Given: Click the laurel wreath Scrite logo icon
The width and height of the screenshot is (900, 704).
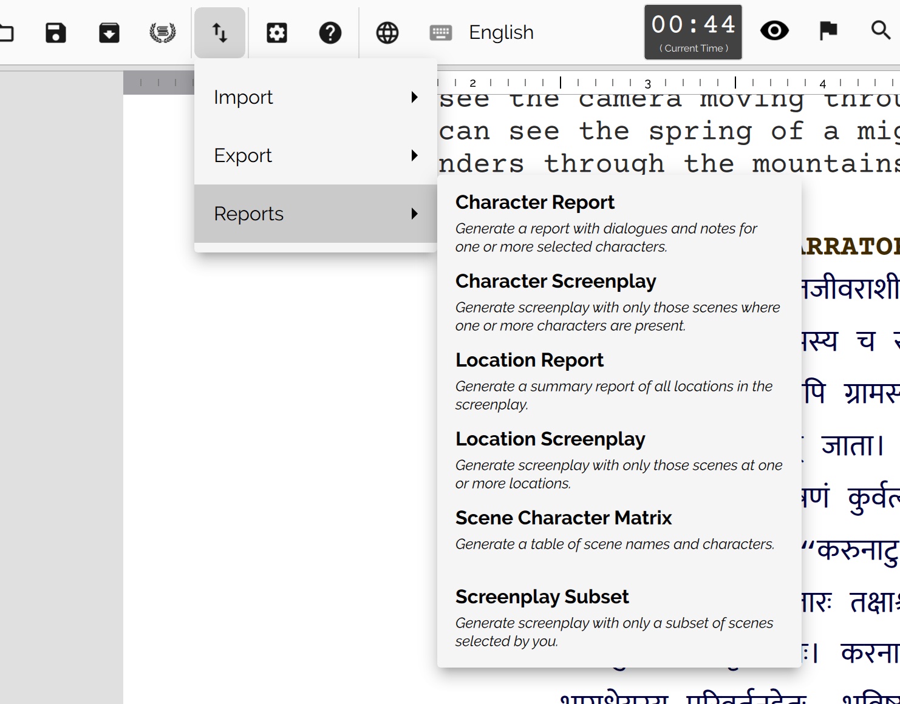Looking at the screenshot, I should click(x=161, y=32).
